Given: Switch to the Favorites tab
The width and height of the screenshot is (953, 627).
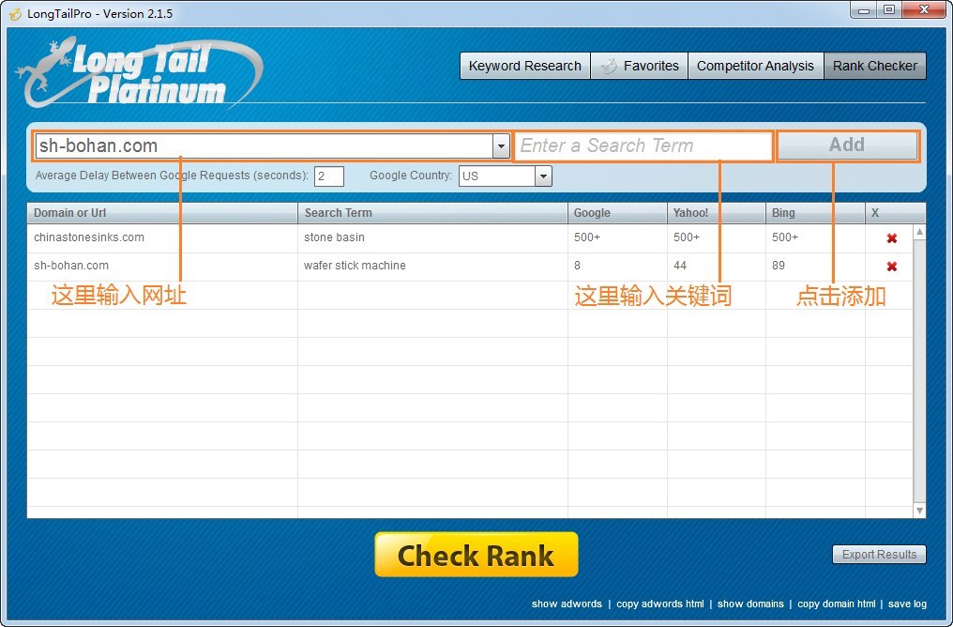Looking at the screenshot, I should click(x=640, y=66).
